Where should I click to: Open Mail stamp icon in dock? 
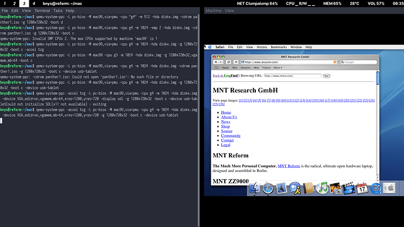click(x=282, y=188)
